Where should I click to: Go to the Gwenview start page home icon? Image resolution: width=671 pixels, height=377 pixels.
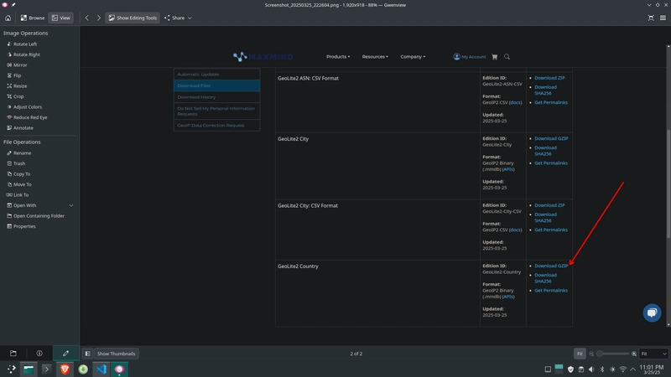[x=8, y=18]
